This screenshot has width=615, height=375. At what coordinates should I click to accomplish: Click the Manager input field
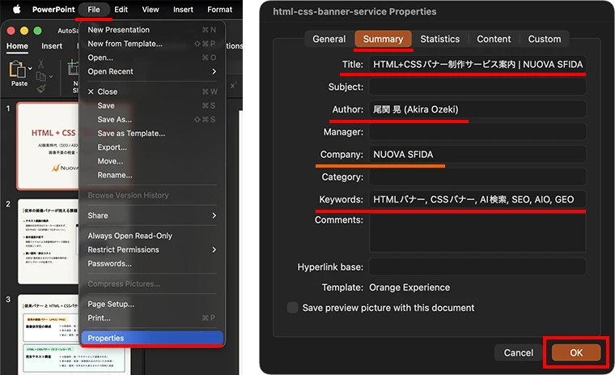[x=477, y=132]
